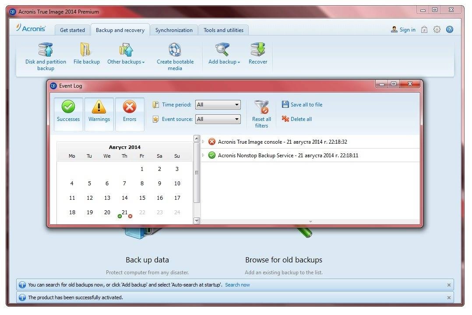The width and height of the screenshot is (472, 315).
Task: Click info icon on activation notice
Action: point(22,297)
